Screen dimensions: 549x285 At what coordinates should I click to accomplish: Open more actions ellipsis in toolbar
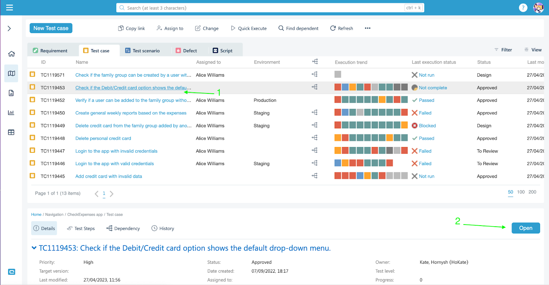coord(367,28)
